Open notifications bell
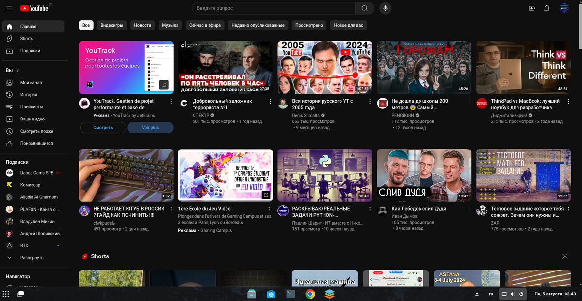Image resolution: width=582 pixels, height=301 pixels. [x=547, y=8]
